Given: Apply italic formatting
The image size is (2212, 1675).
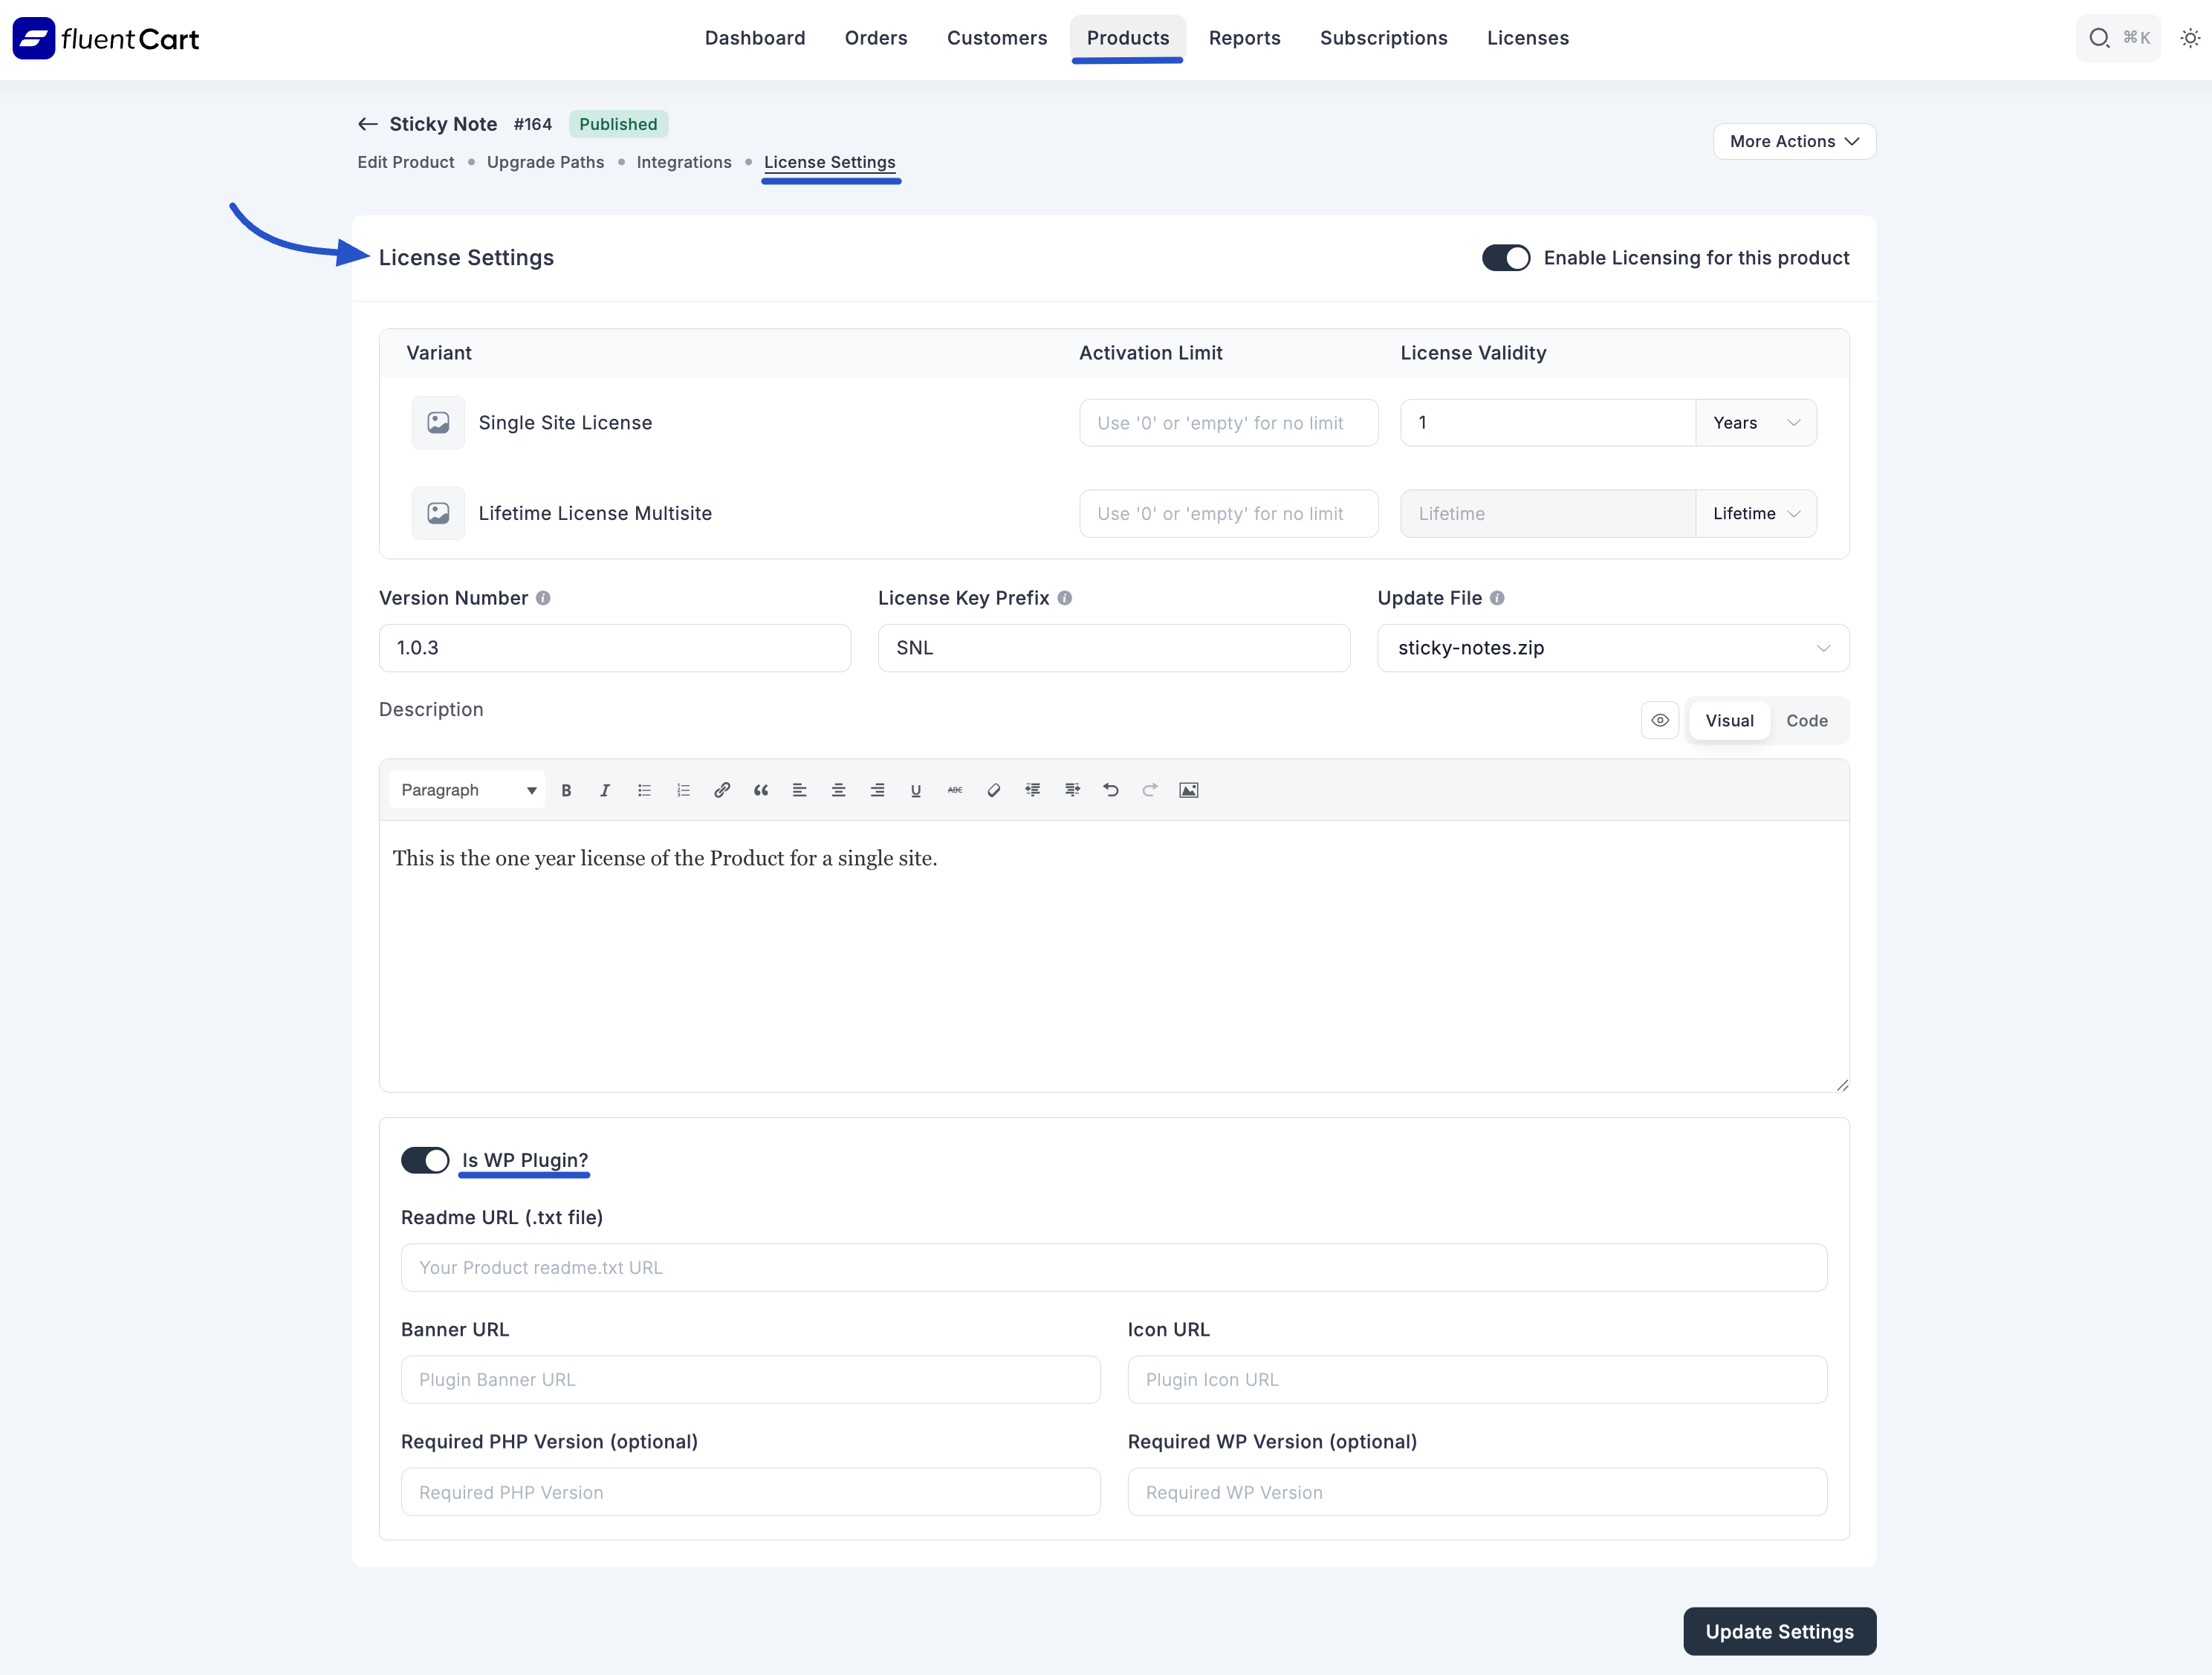Looking at the screenshot, I should [x=605, y=790].
